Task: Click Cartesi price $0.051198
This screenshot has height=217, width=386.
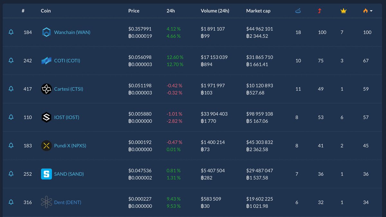Action: 140,86
